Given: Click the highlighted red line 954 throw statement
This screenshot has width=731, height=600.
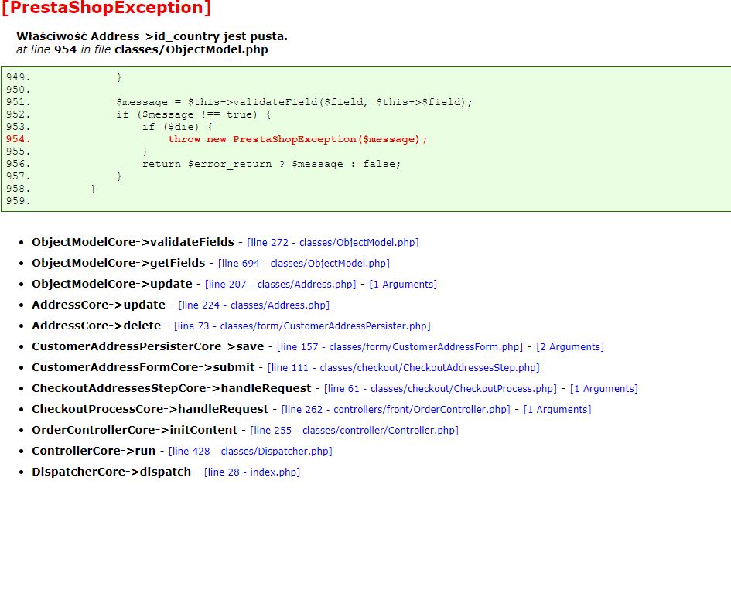Looking at the screenshot, I should [298, 139].
